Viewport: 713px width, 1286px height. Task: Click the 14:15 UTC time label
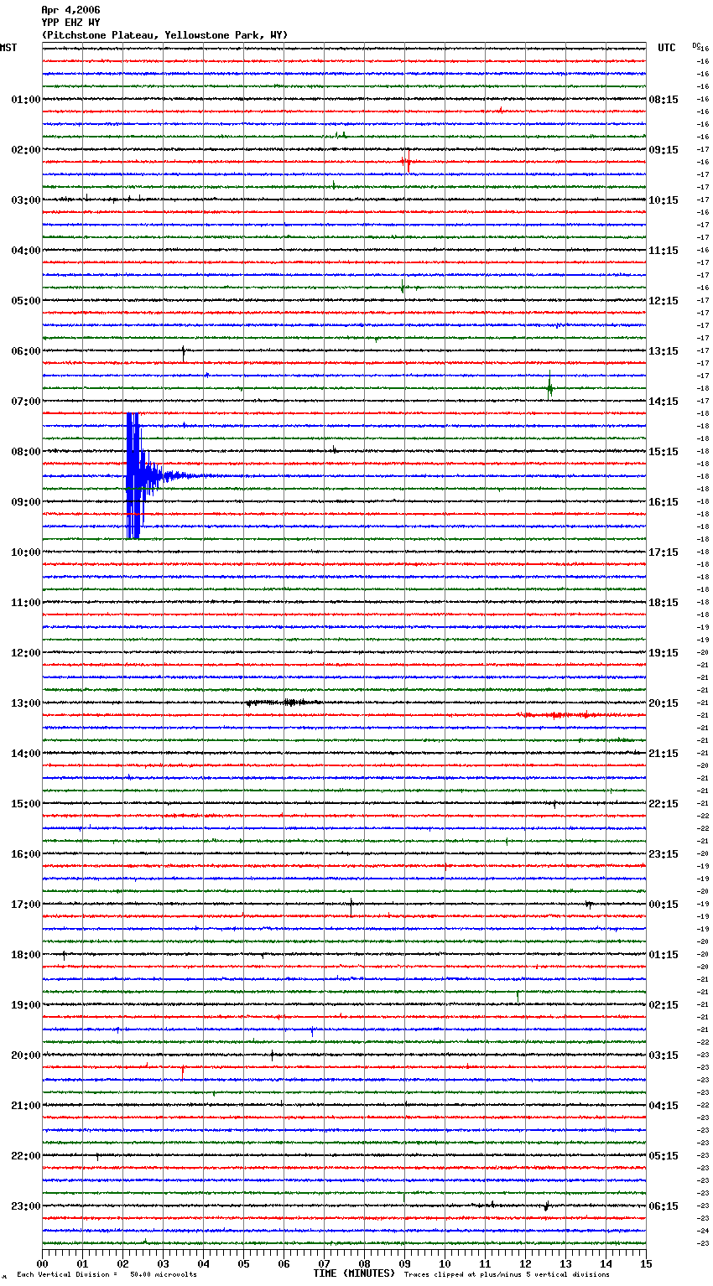coord(664,402)
